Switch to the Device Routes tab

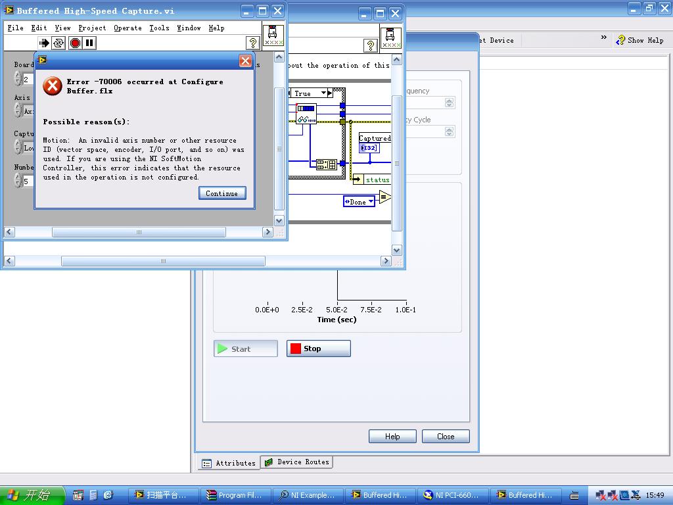(x=297, y=462)
